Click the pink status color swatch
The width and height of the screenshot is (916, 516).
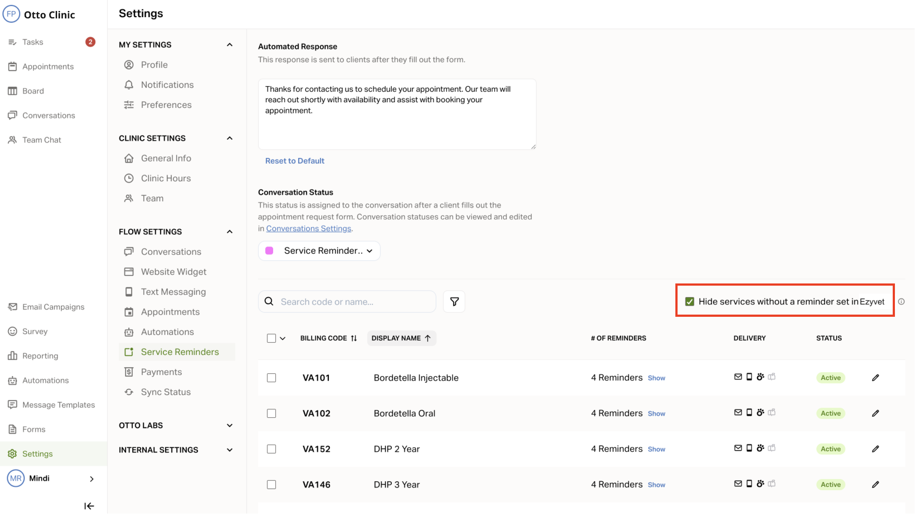click(269, 251)
